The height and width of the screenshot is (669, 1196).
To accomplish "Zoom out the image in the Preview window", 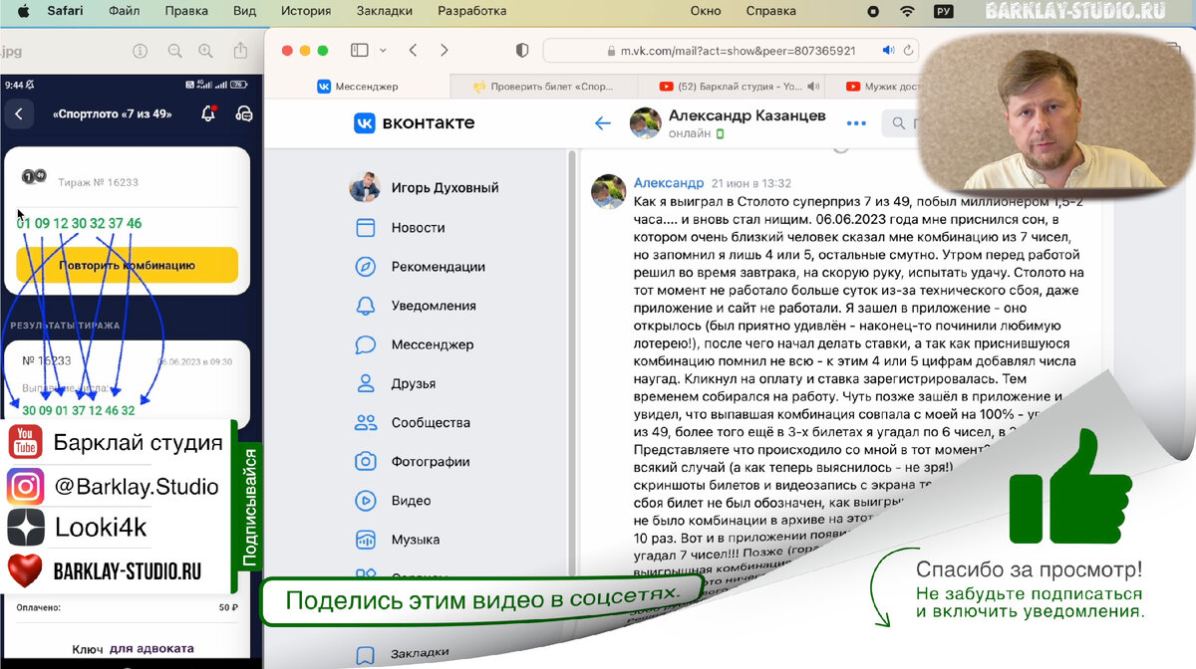I will pyautogui.click(x=174, y=51).
